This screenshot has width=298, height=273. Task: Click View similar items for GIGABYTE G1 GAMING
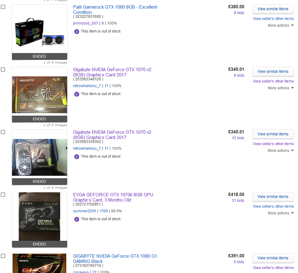coord(273,258)
